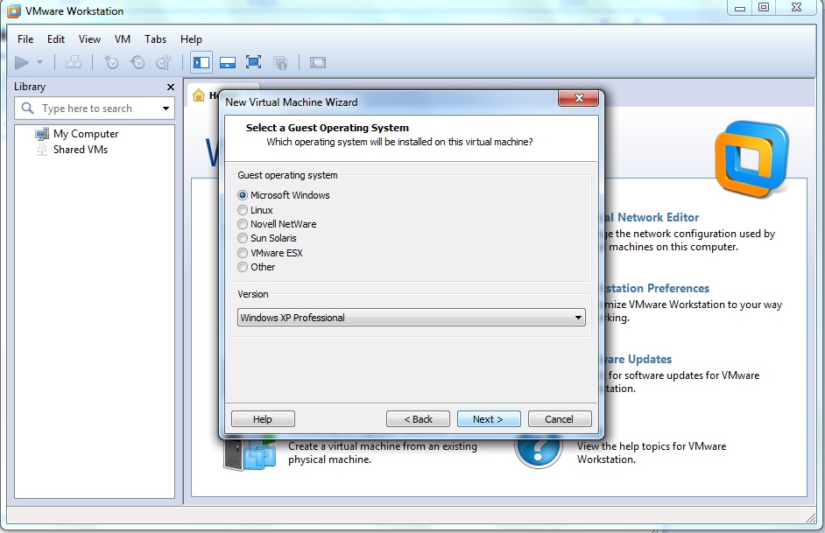This screenshot has height=533, width=825.
Task: Click the Manage Snapshots toolbar icon
Action: coord(164,62)
